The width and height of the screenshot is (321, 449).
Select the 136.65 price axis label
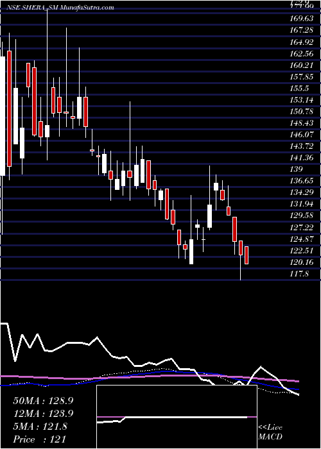302,181
